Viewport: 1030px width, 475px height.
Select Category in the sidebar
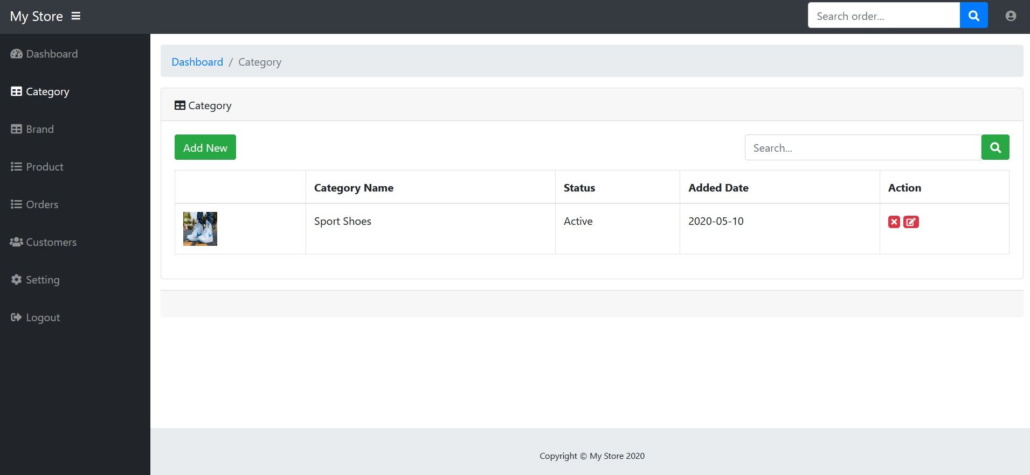coord(47,91)
